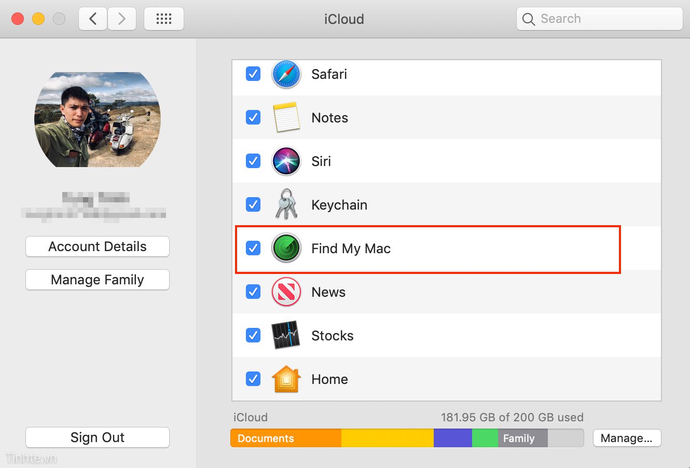Click the Safari label

click(x=329, y=74)
